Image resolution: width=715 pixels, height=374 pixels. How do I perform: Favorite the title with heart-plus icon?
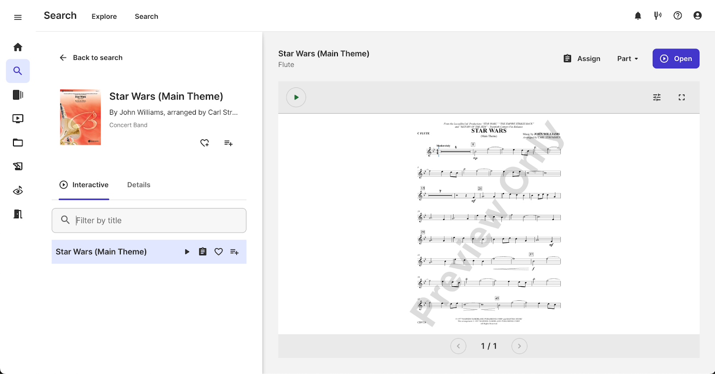point(205,143)
